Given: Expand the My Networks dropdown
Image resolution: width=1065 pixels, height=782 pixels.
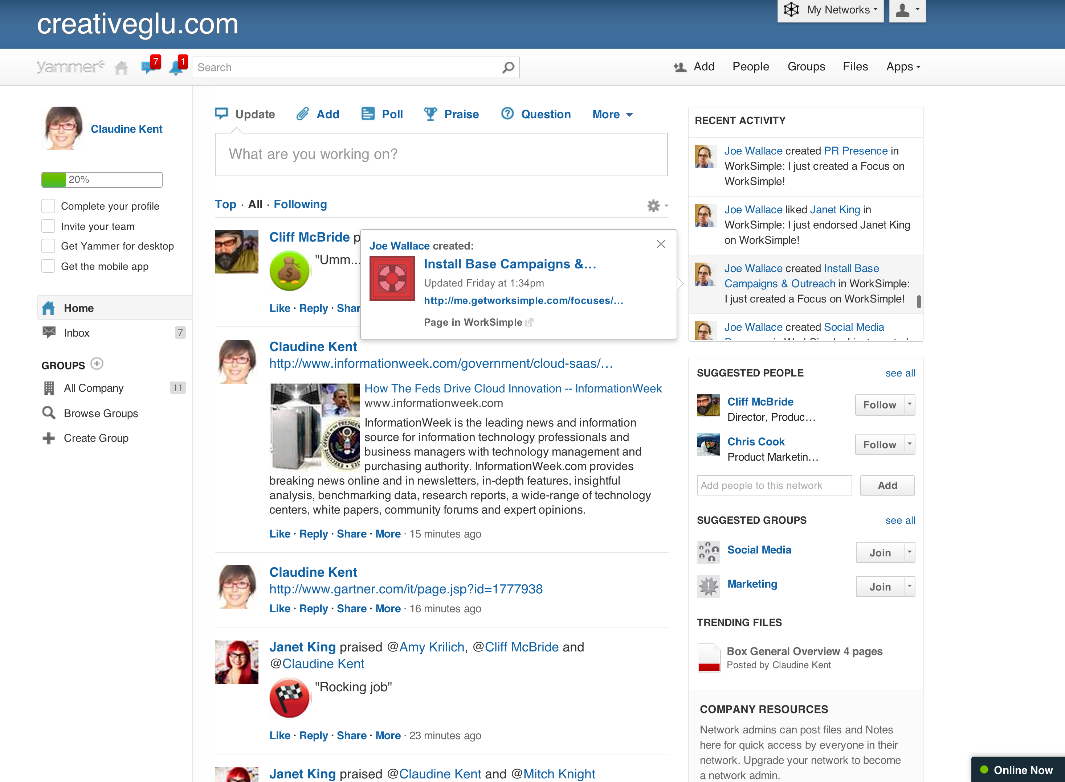Looking at the screenshot, I should [831, 10].
